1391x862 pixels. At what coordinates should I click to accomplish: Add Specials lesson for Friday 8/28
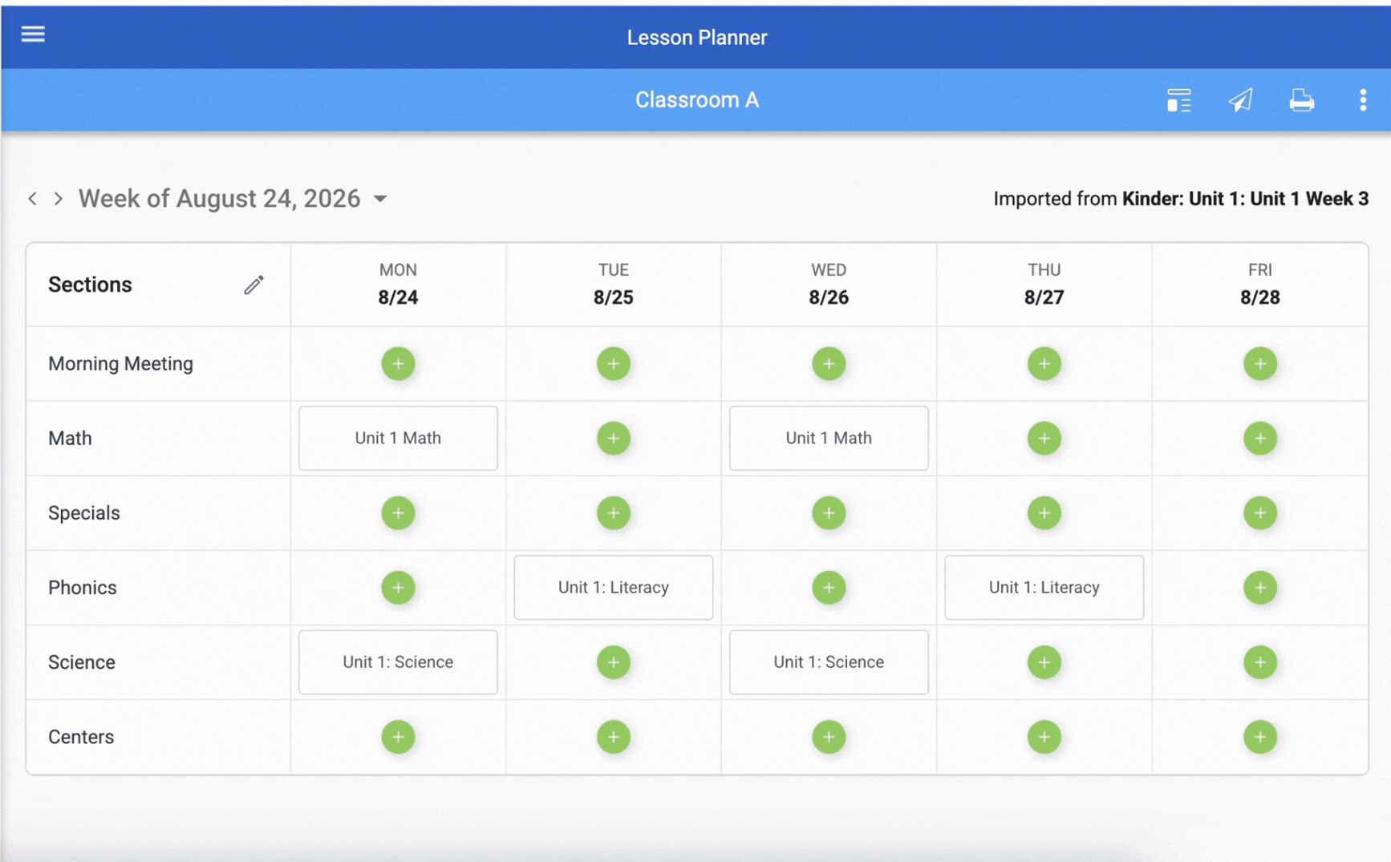1259,513
